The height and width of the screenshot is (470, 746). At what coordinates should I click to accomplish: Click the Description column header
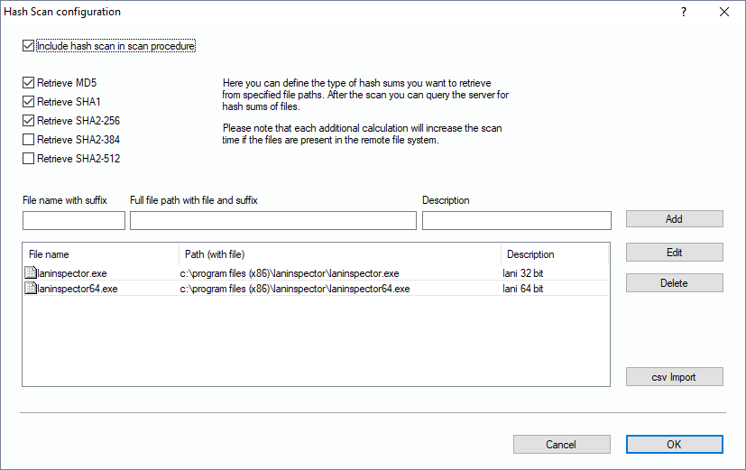coord(554,254)
